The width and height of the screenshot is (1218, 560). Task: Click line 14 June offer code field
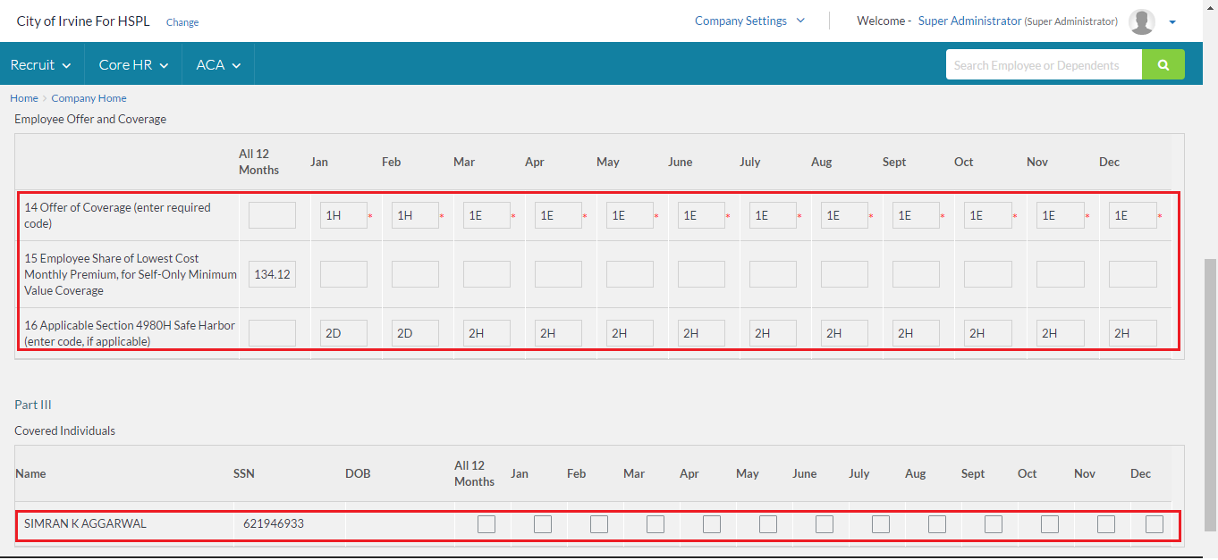(x=701, y=215)
